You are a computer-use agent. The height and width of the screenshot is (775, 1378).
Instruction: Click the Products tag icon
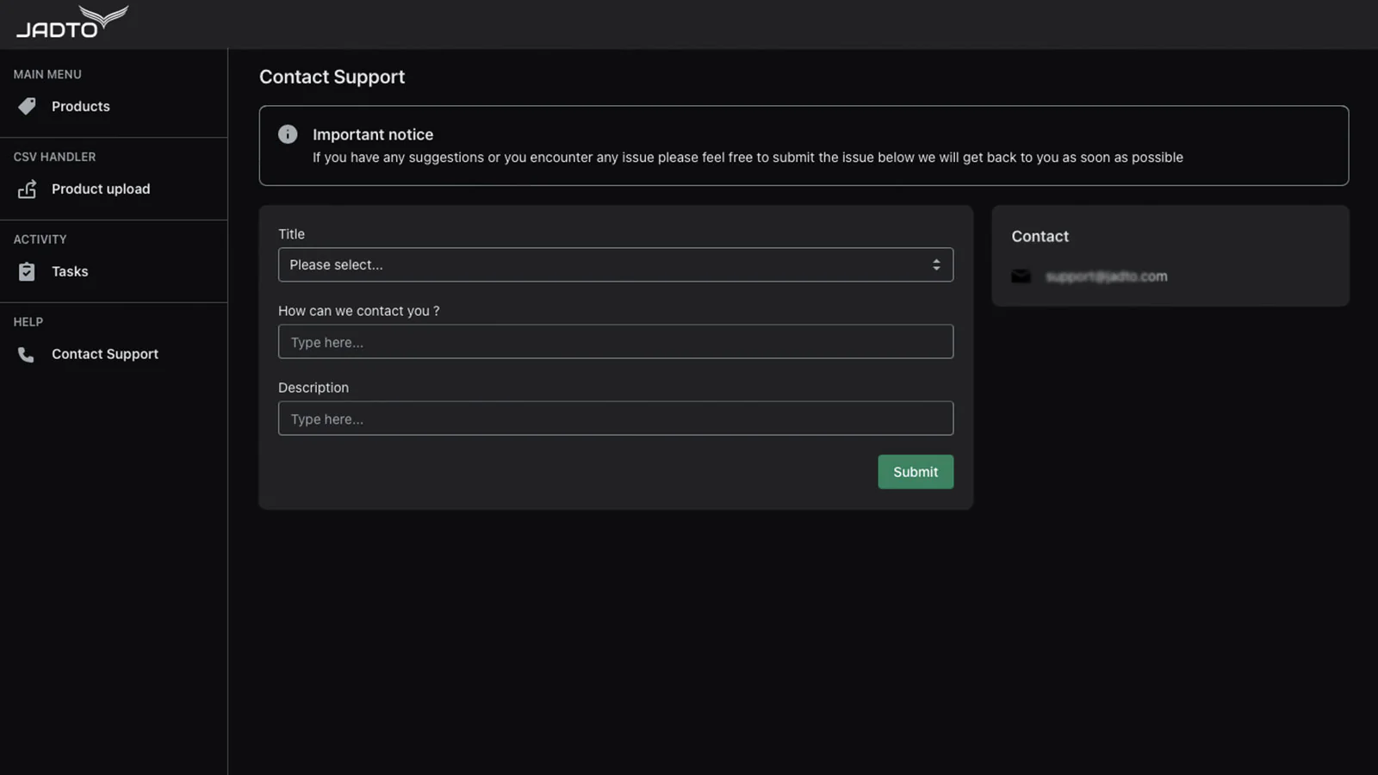[27, 106]
